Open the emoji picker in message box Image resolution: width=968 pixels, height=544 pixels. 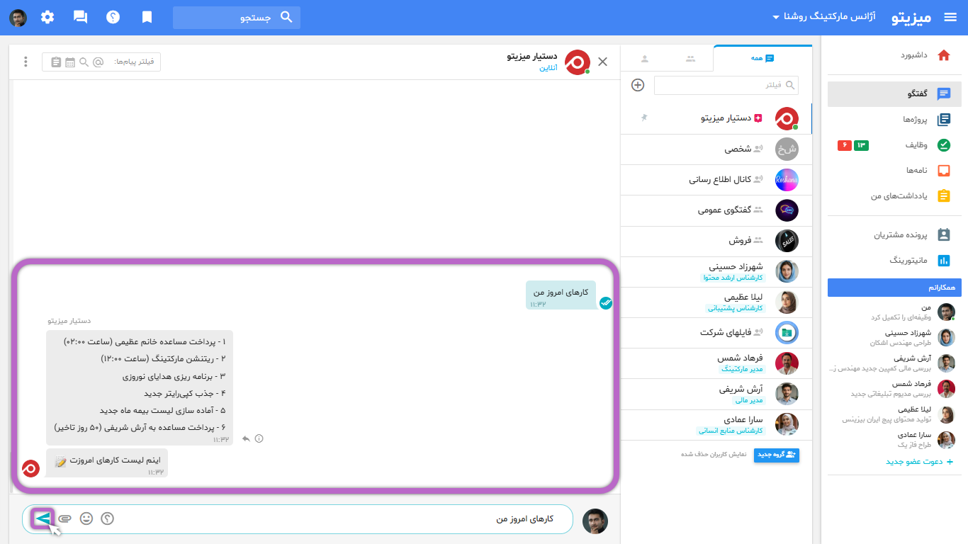click(86, 518)
